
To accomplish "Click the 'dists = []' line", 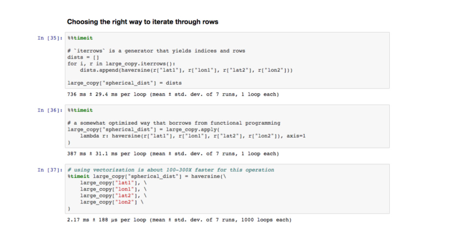I will (x=83, y=58).
